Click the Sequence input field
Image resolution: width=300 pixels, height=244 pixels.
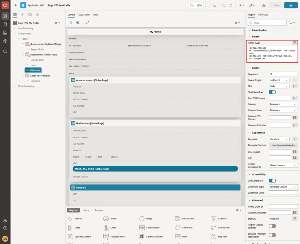click(283, 74)
